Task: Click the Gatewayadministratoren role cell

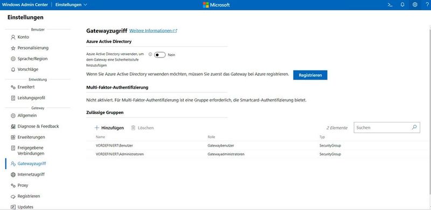Action: point(226,154)
